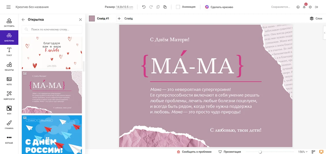Screen dimensions: 326x154
Task: Click the help question mark icon
Action: (298, 7)
